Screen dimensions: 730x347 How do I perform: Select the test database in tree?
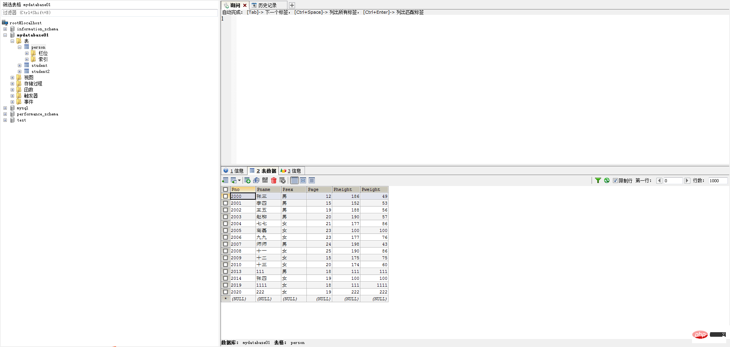(x=21, y=120)
